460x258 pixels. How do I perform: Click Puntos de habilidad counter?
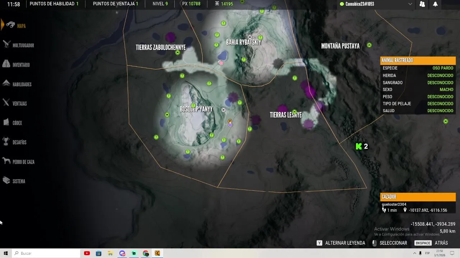point(54,4)
